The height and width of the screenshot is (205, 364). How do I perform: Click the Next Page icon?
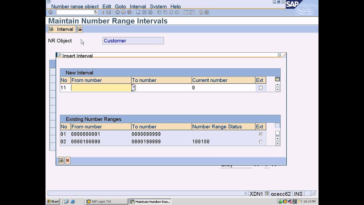171,12
